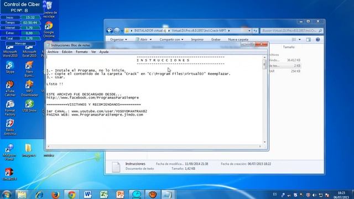Open Microsoft Excel 2010 desktop icon
354x199 pixels.
(x=29, y=51)
